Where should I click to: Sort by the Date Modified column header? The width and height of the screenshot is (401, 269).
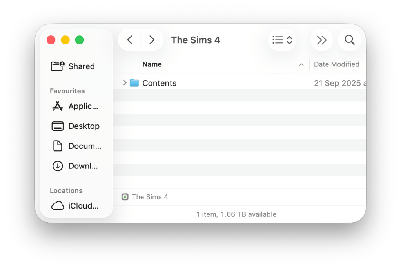click(x=336, y=64)
